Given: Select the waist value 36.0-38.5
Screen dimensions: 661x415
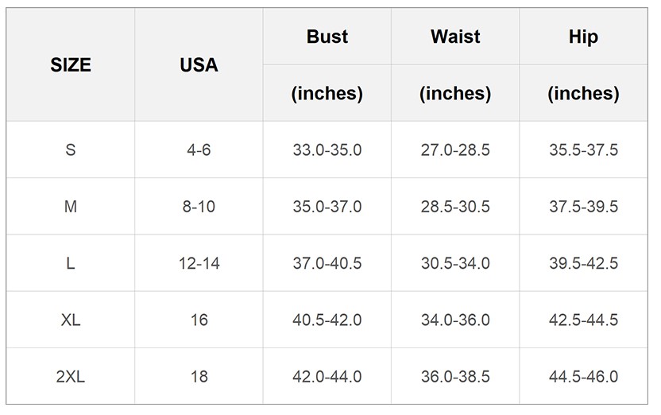Looking at the screenshot, I should pos(455,377).
